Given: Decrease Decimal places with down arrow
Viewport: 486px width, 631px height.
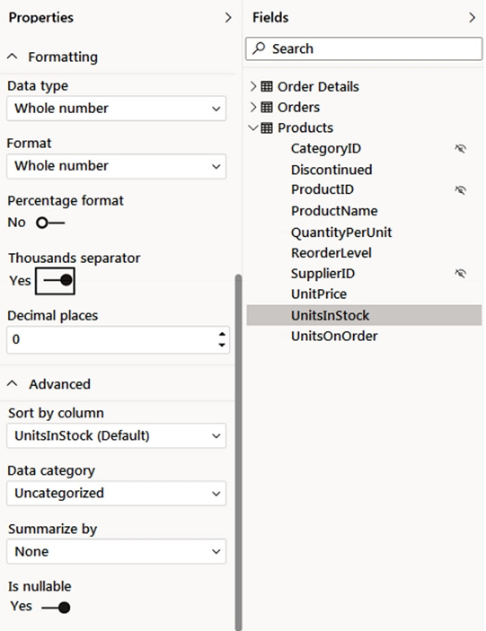Looking at the screenshot, I should 222,345.
